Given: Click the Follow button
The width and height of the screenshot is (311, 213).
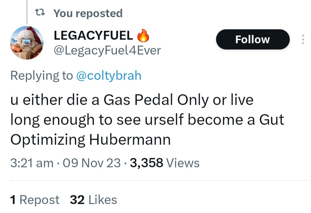Looking at the screenshot, I should [253, 39].
